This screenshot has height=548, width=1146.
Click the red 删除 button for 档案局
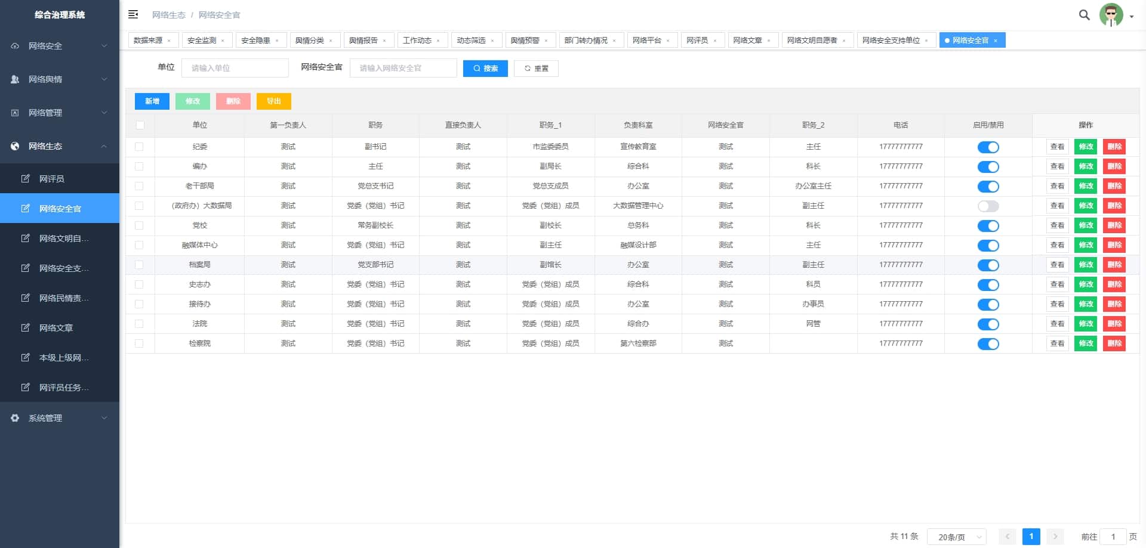click(x=1114, y=265)
